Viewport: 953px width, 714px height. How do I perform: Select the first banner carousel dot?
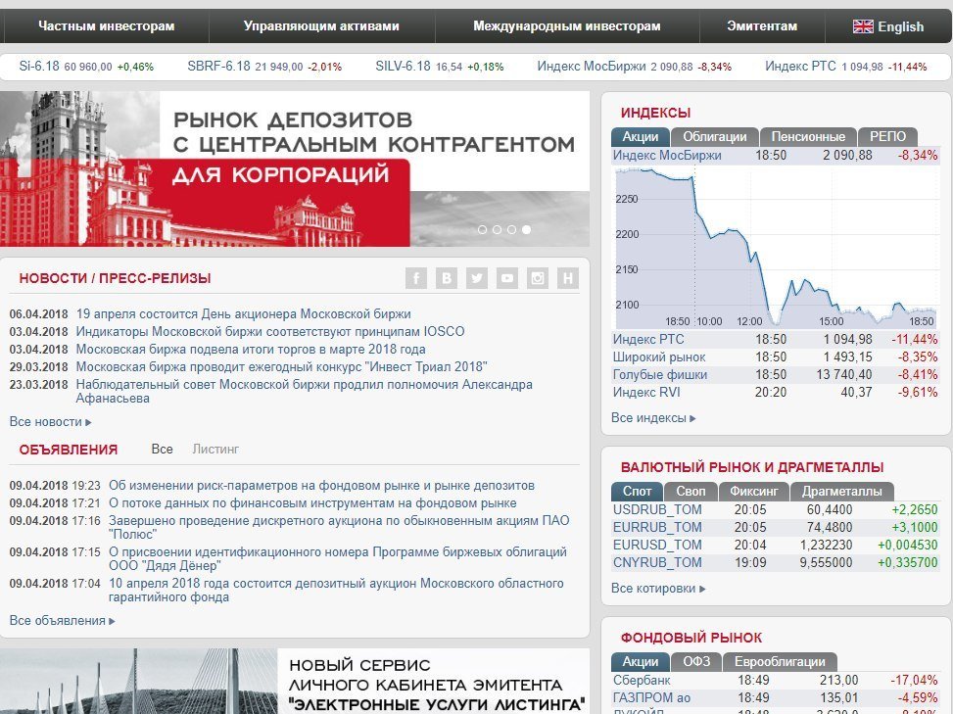click(x=482, y=230)
